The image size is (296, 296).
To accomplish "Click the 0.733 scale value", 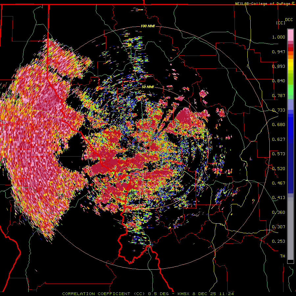I will 279,110.
